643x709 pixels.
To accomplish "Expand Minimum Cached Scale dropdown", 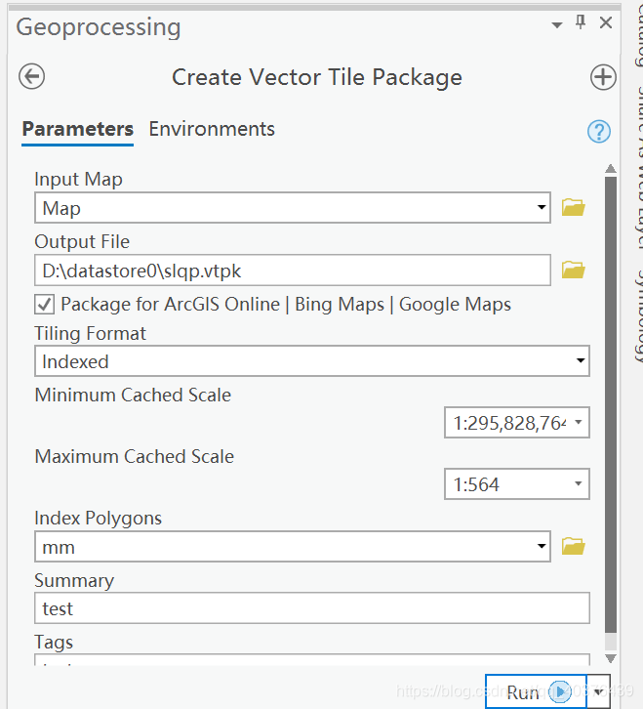I will tap(579, 423).
